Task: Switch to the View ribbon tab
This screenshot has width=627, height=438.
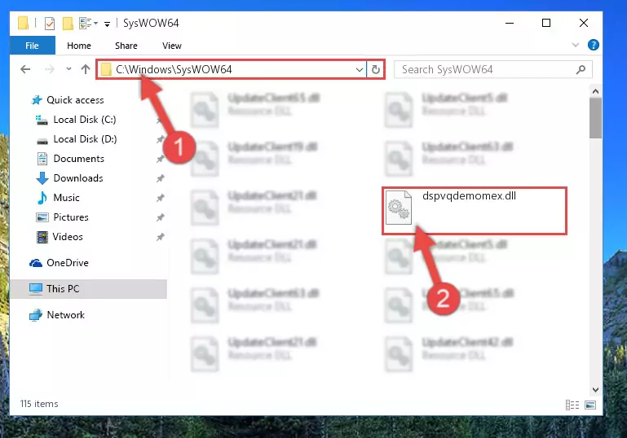Action: (172, 46)
